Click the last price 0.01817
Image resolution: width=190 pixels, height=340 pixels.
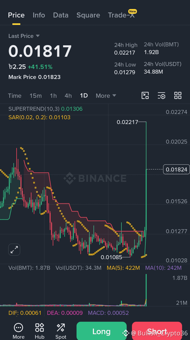40,51
